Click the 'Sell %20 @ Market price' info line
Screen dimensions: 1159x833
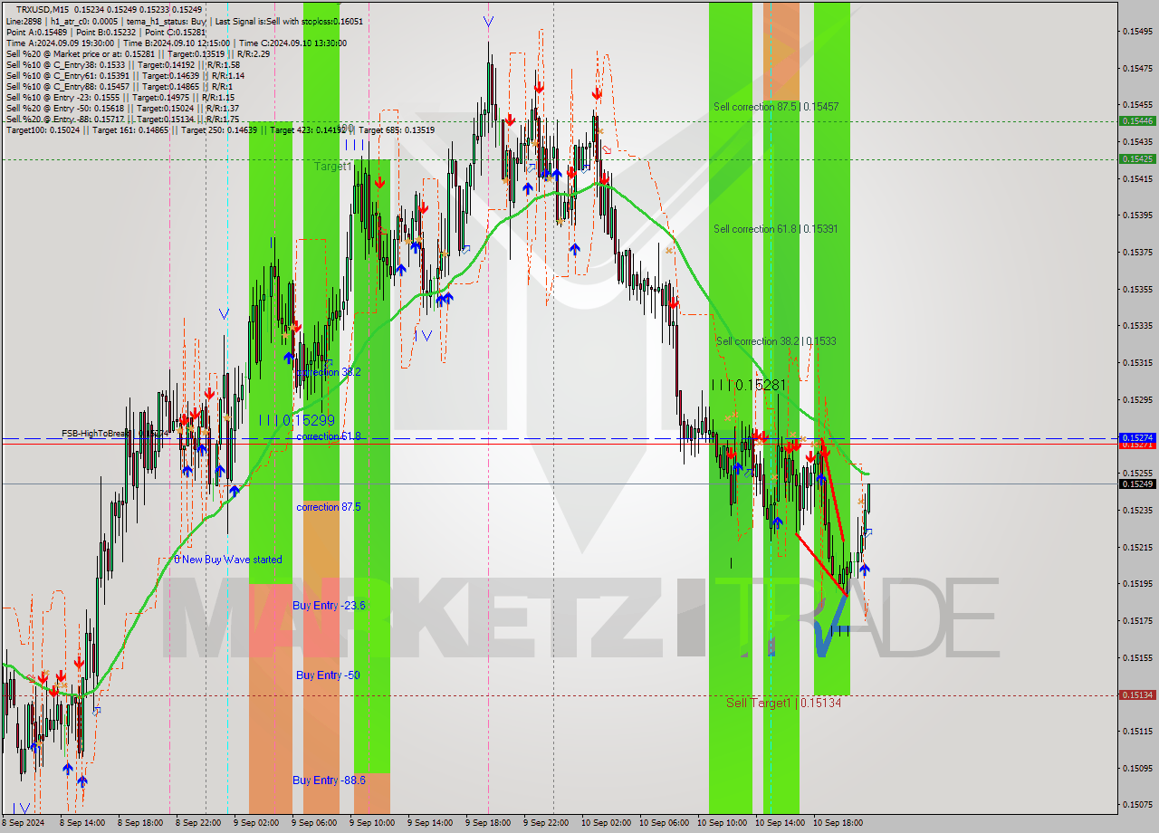click(138, 53)
